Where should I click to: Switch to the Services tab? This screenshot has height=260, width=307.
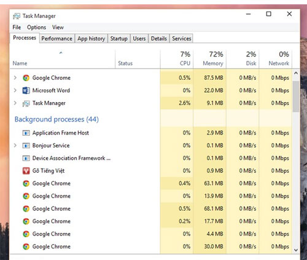pos(182,39)
